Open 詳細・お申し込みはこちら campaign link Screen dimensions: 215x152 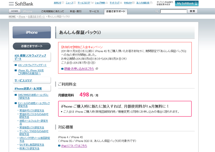coord(79,68)
